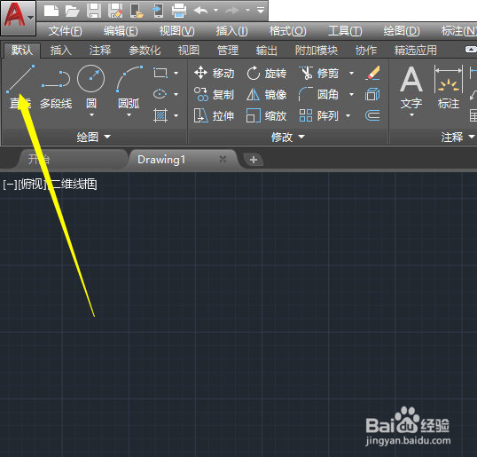Click the Scale (缩放) tool

point(267,115)
